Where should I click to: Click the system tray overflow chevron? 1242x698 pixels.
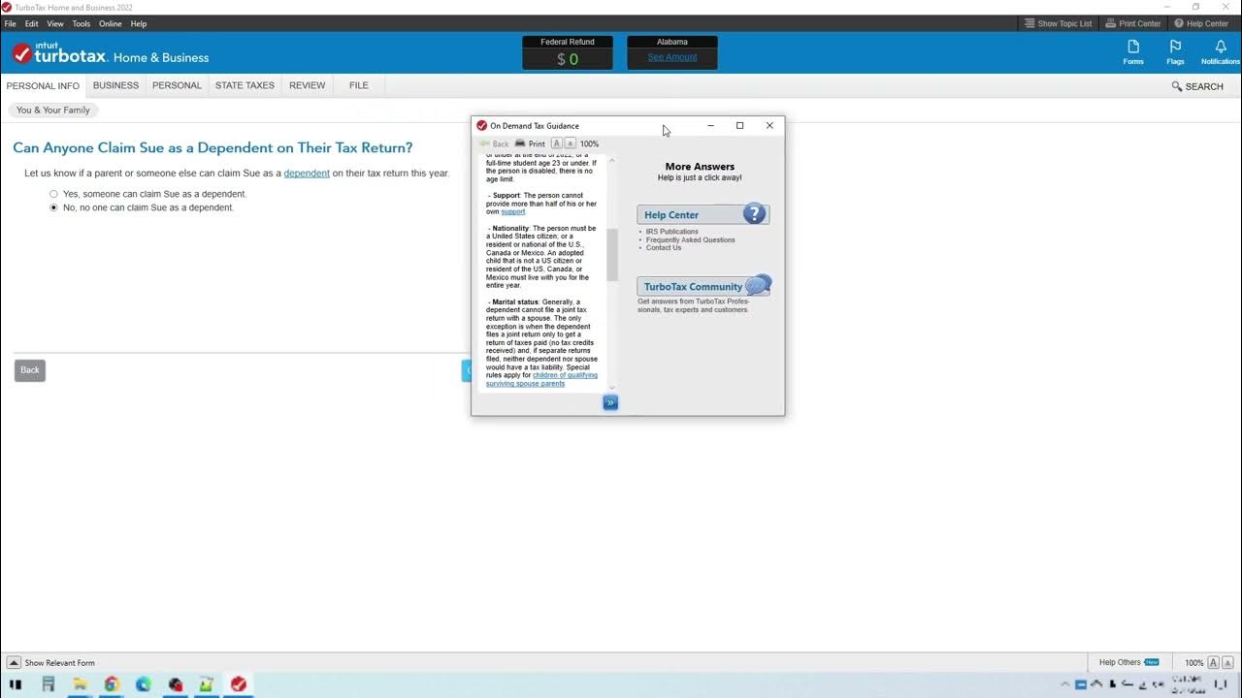click(1065, 684)
